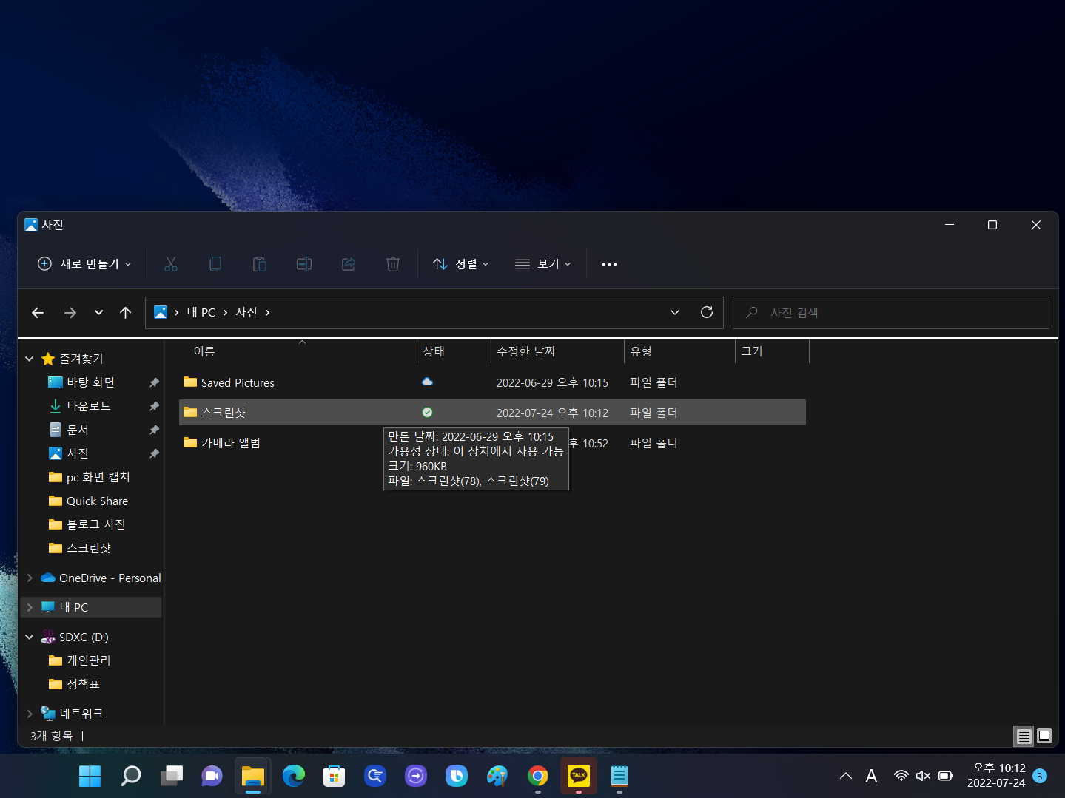Click the Copy icon in the toolbar
The image size is (1065, 798).
coord(215,264)
